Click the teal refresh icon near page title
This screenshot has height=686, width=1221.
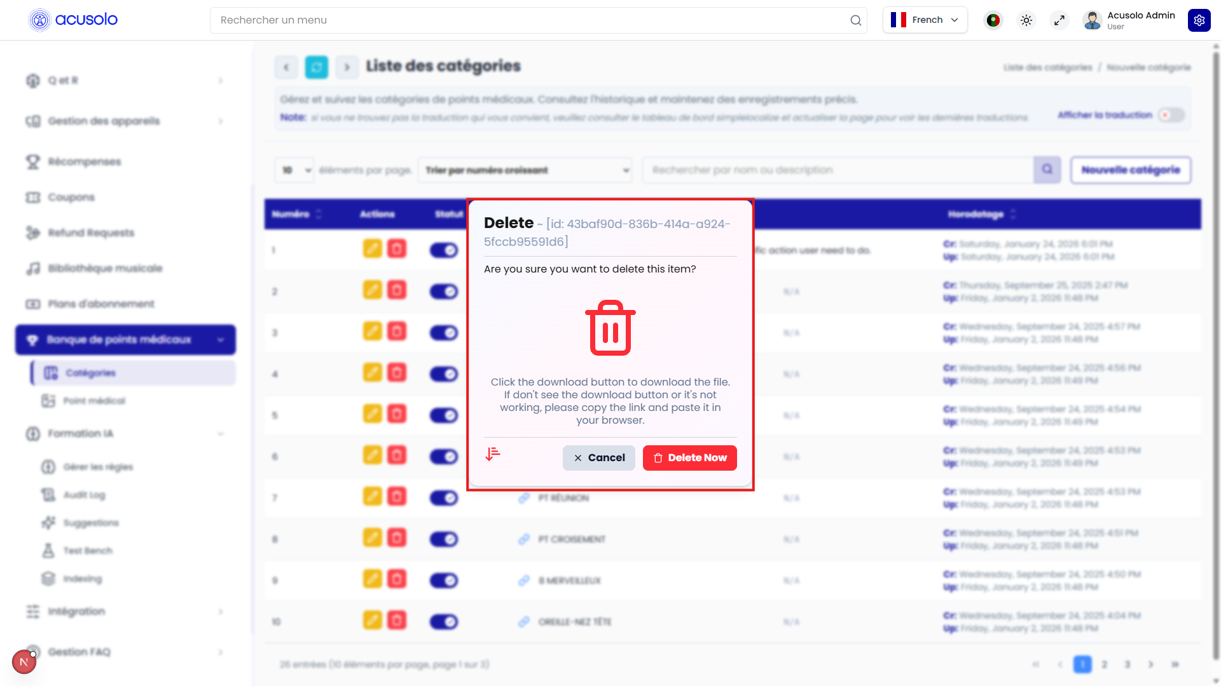point(316,67)
